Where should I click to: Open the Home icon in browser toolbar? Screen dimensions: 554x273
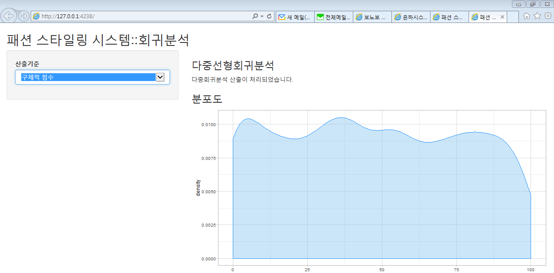click(x=527, y=16)
